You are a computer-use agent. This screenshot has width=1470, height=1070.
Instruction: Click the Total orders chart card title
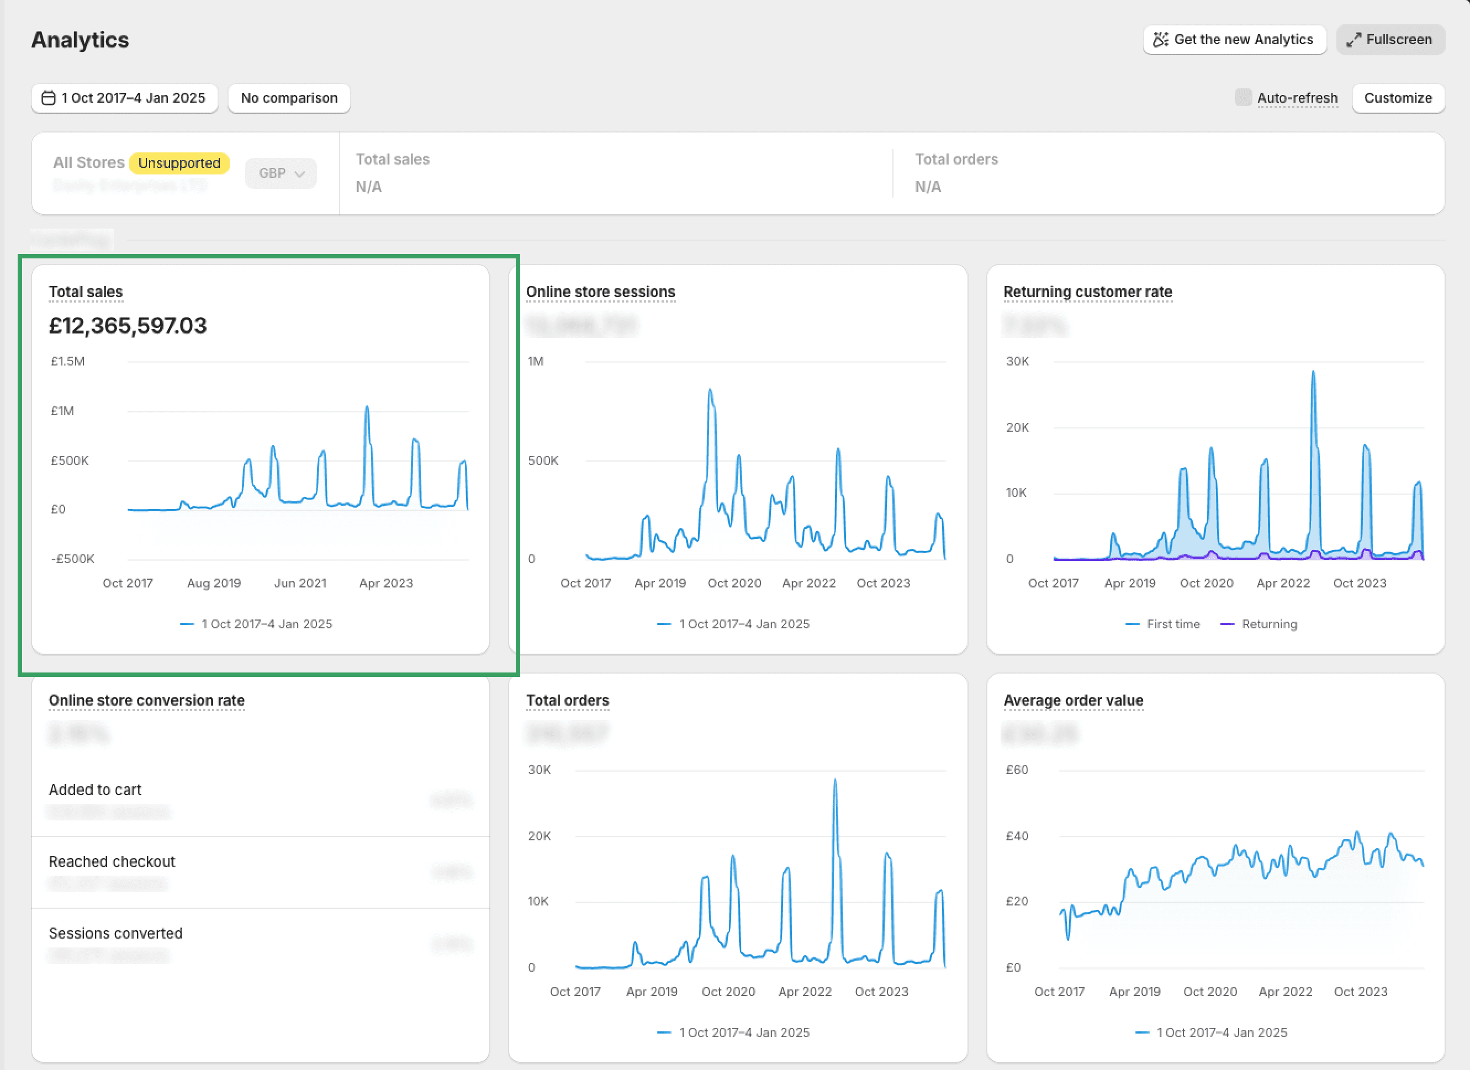tap(567, 701)
